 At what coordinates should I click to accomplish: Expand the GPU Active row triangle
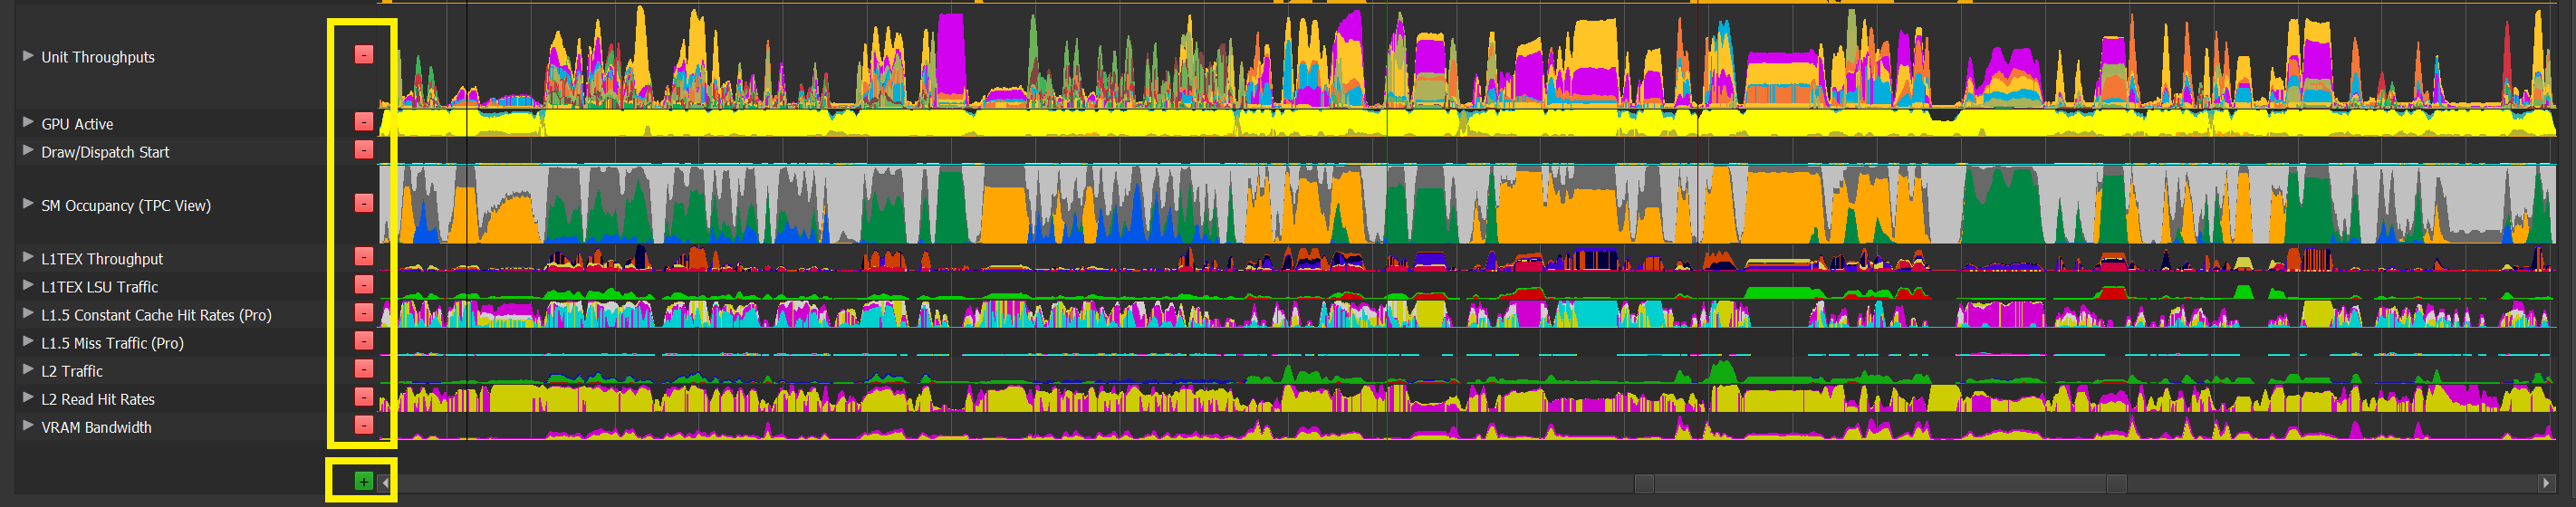tap(28, 122)
